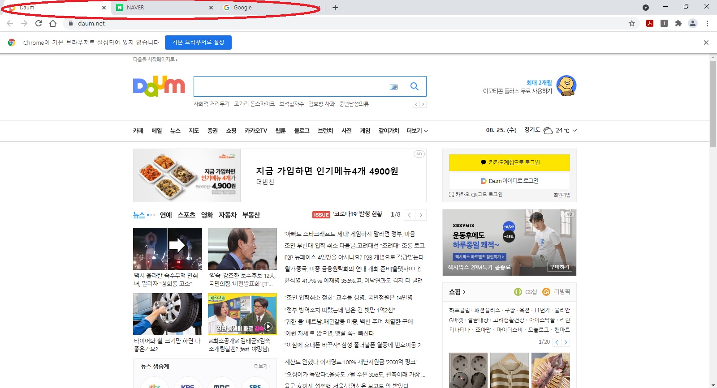Open the power outlet product thumbnail

[468, 370]
